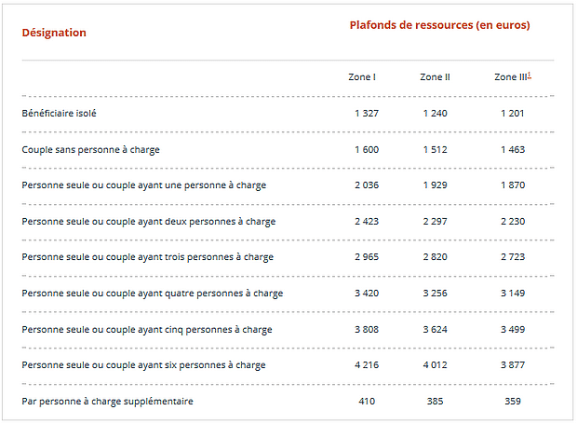
Task: Select the trois personnes à charge row
Action: [x=288, y=257]
